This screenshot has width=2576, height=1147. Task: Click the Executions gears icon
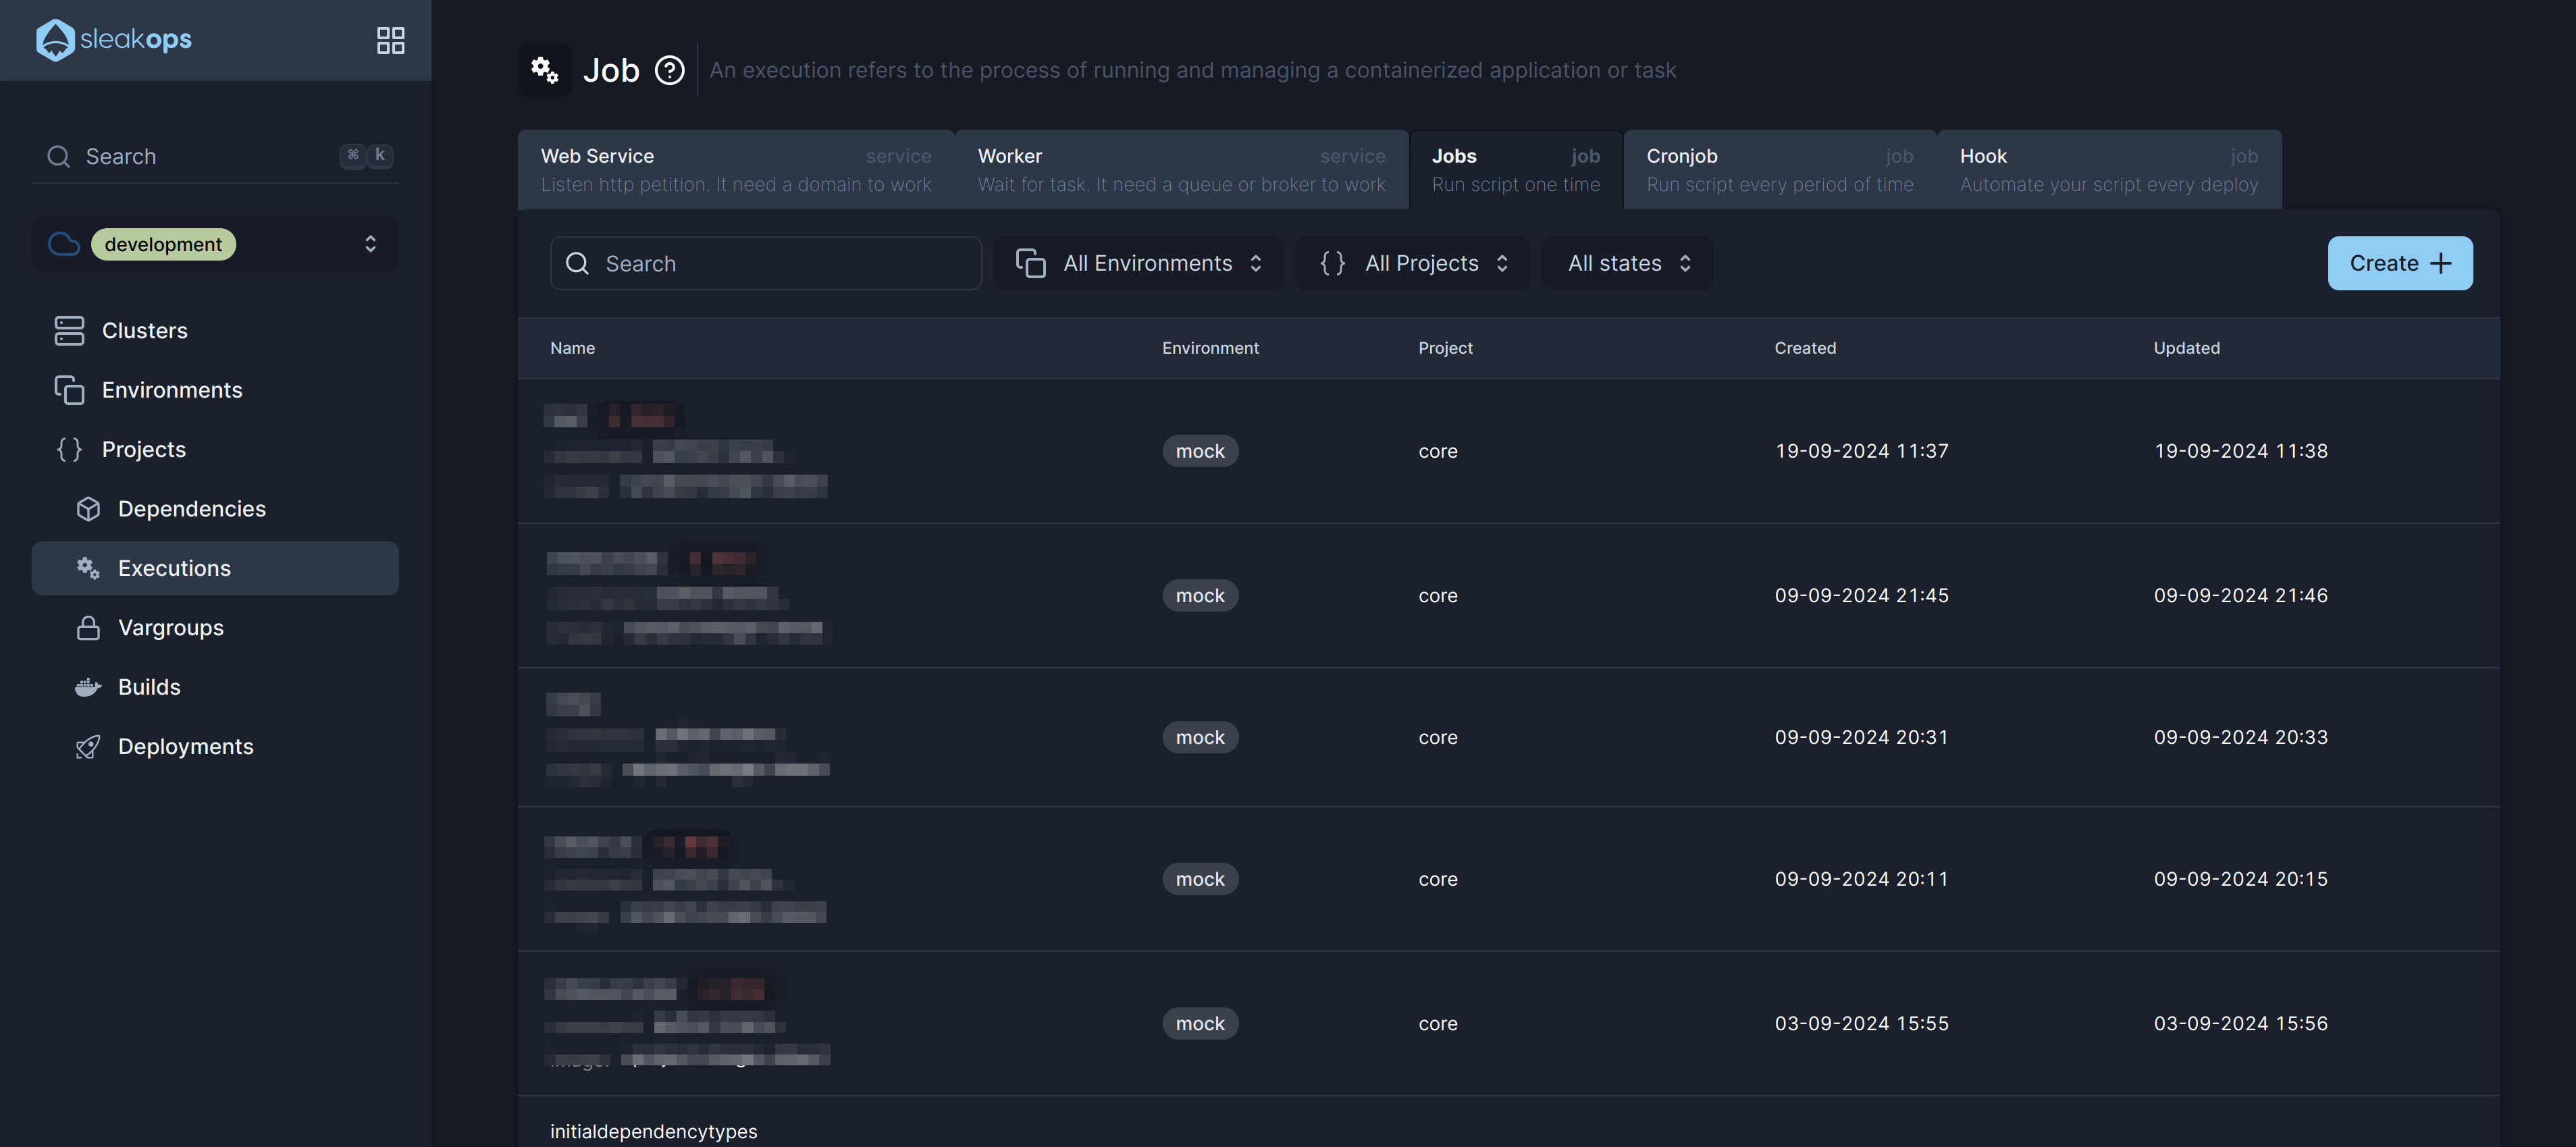[x=88, y=568]
